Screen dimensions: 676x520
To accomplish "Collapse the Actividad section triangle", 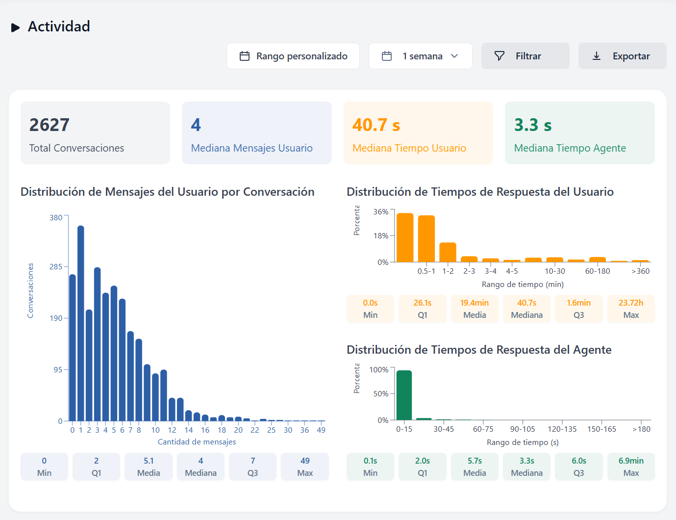I will pos(16,27).
